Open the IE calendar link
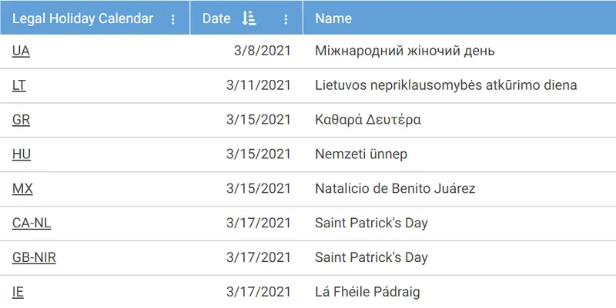This screenshot has height=308, width=616. [18, 292]
